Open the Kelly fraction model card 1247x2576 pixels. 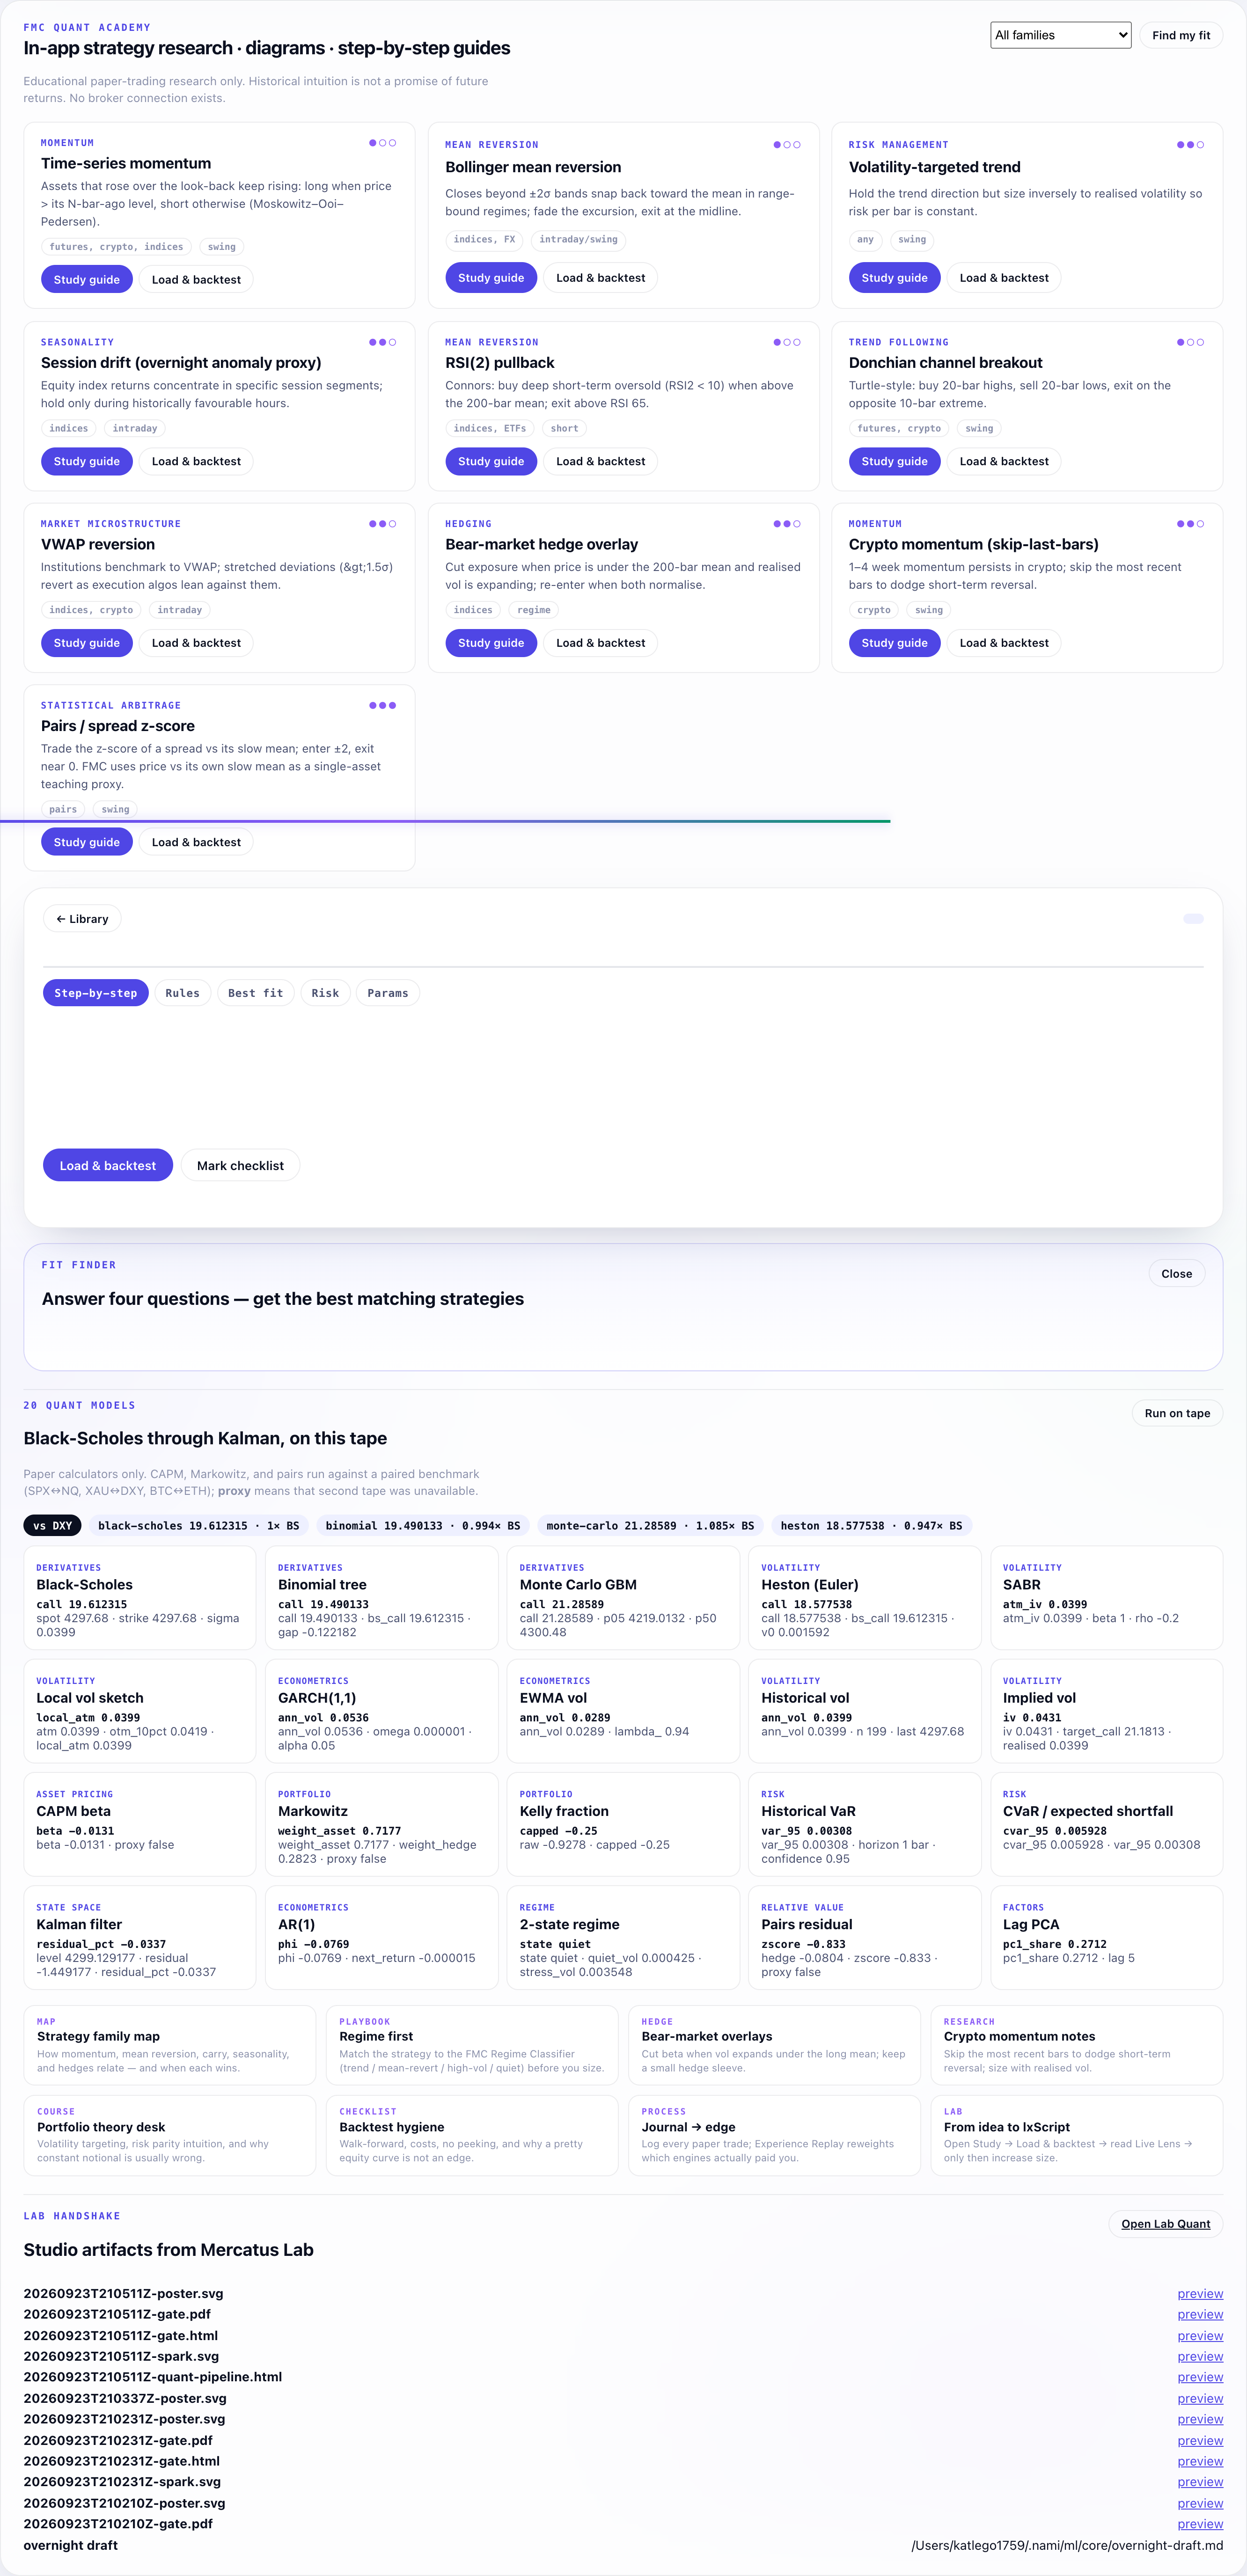tap(623, 1824)
